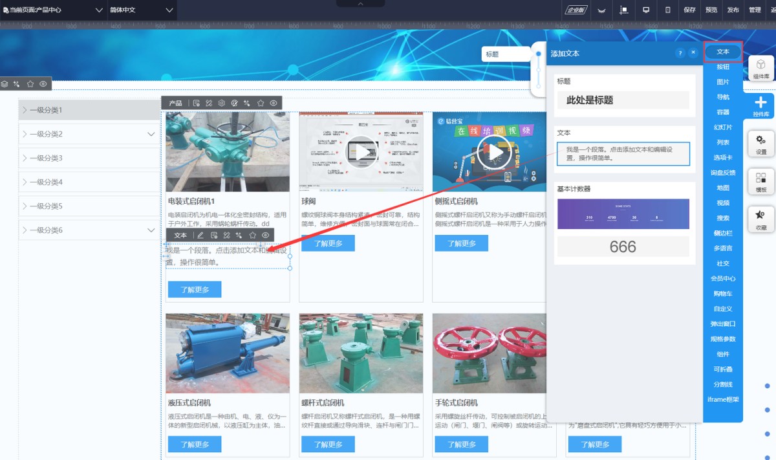Click the style palette icon in the 产品 toolbar
This screenshot has width=776, height=460.
235,103
